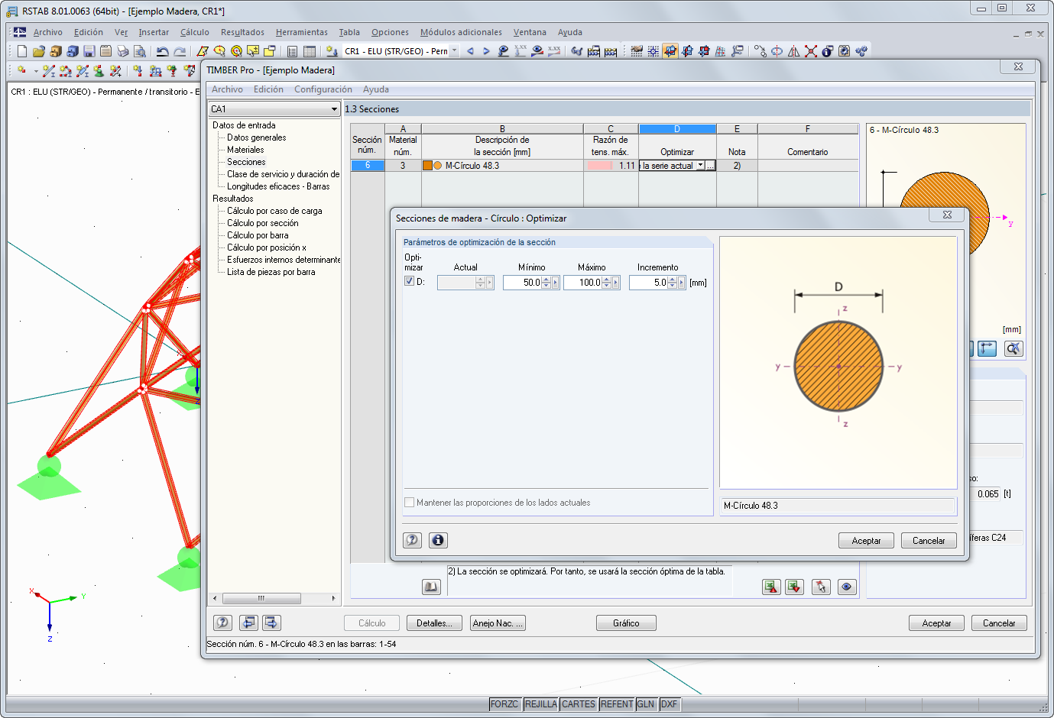
Task: Click the pink stress ratio bar 1.11
Action: coord(600,165)
